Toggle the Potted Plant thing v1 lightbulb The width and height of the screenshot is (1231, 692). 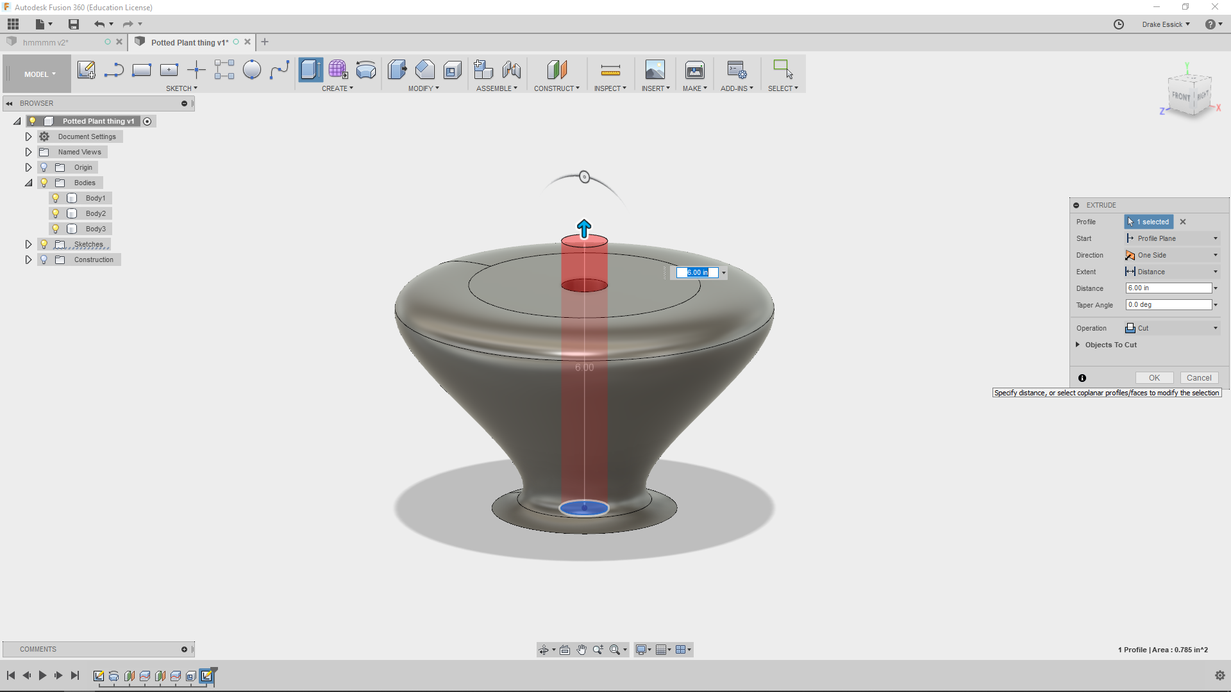pyautogui.click(x=33, y=121)
